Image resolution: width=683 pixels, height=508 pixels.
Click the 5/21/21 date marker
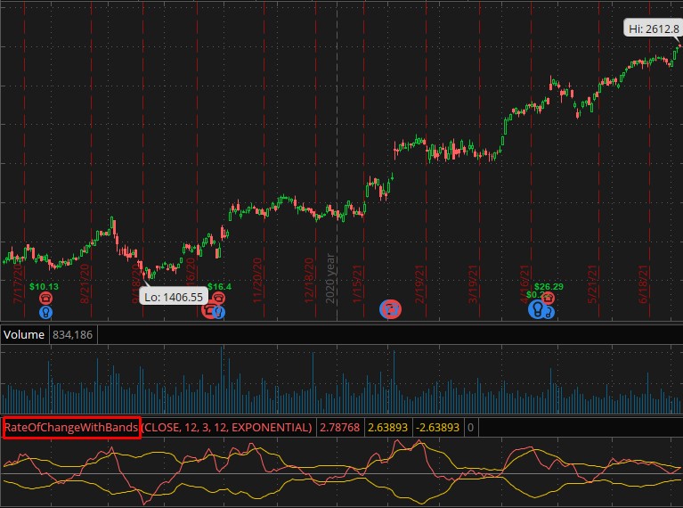point(592,282)
